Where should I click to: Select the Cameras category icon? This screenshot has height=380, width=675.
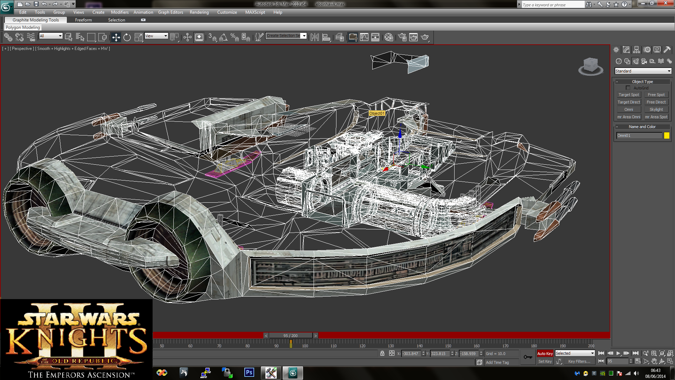point(644,61)
